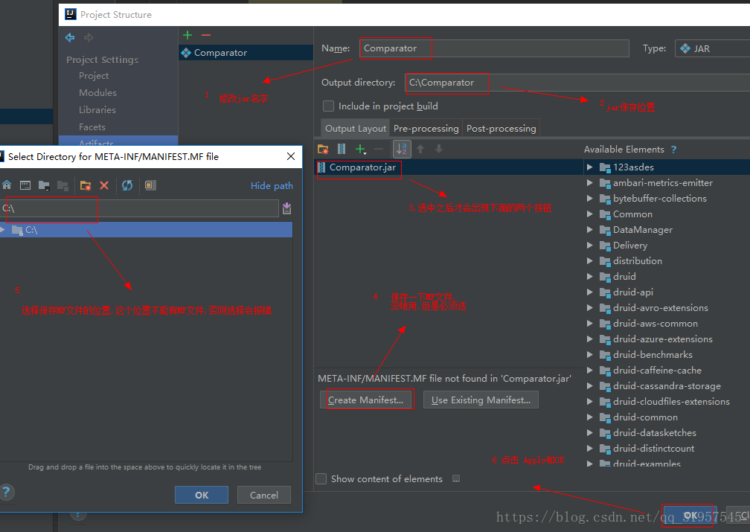This screenshot has width=750, height=532.
Task: Confirm directory selection with OK
Action: pyautogui.click(x=202, y=495)
